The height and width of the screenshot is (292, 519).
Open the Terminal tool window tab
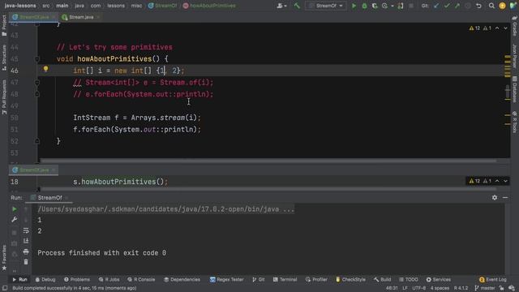285,279
